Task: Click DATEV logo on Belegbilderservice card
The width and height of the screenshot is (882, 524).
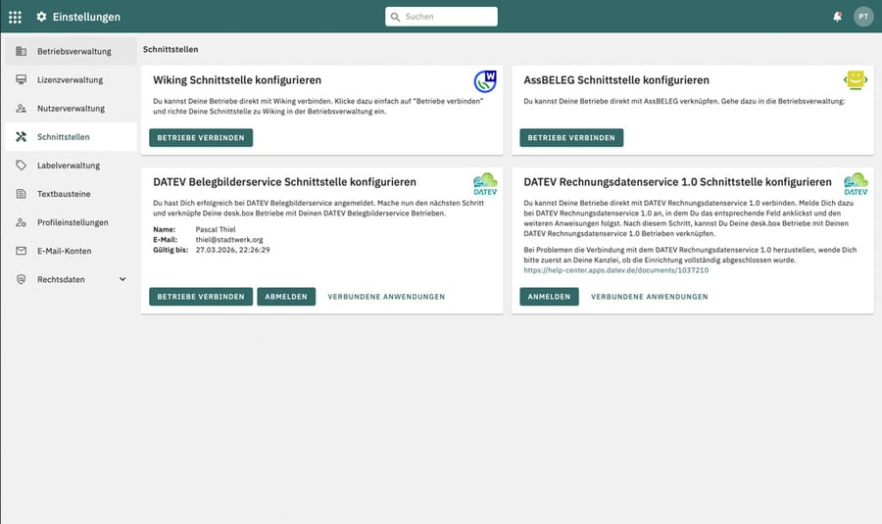Action: [x=485, y=184]
